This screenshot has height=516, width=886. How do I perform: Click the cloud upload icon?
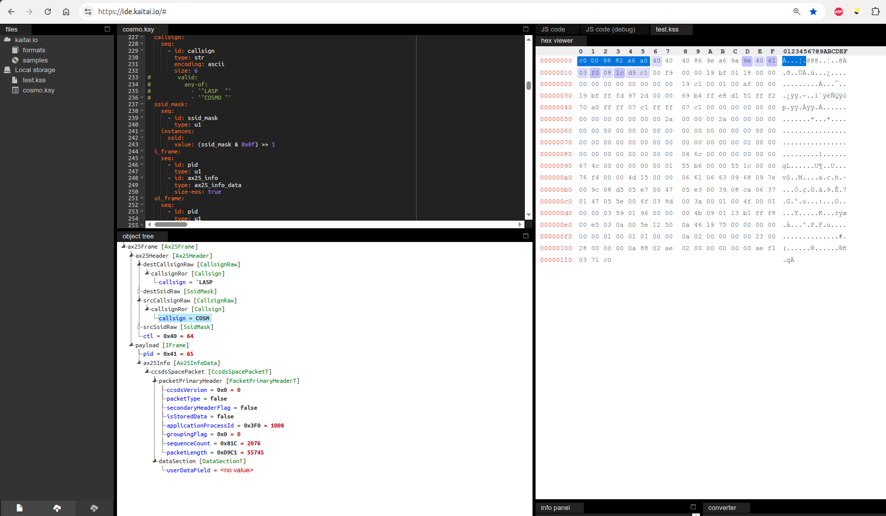point(57,508)
